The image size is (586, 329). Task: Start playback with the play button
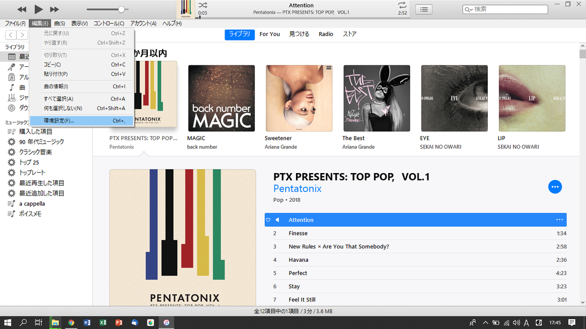coord(39,9)
